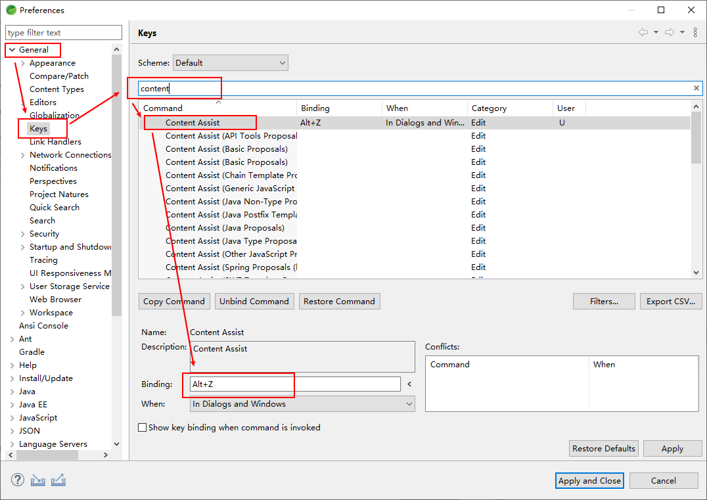
Task: Expand the Appearance tree node
Action: (x=22, y=63)
